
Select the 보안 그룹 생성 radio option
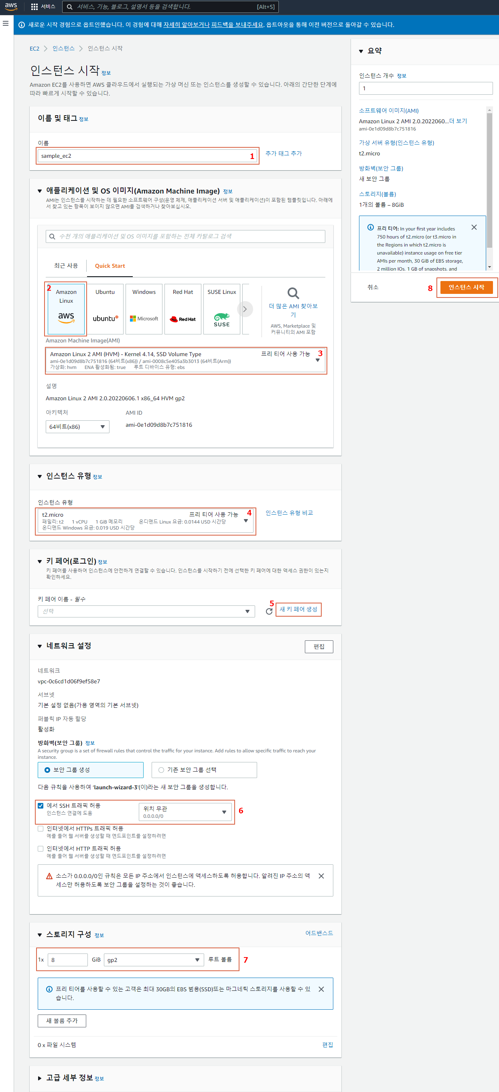click(x=47, y=770)
